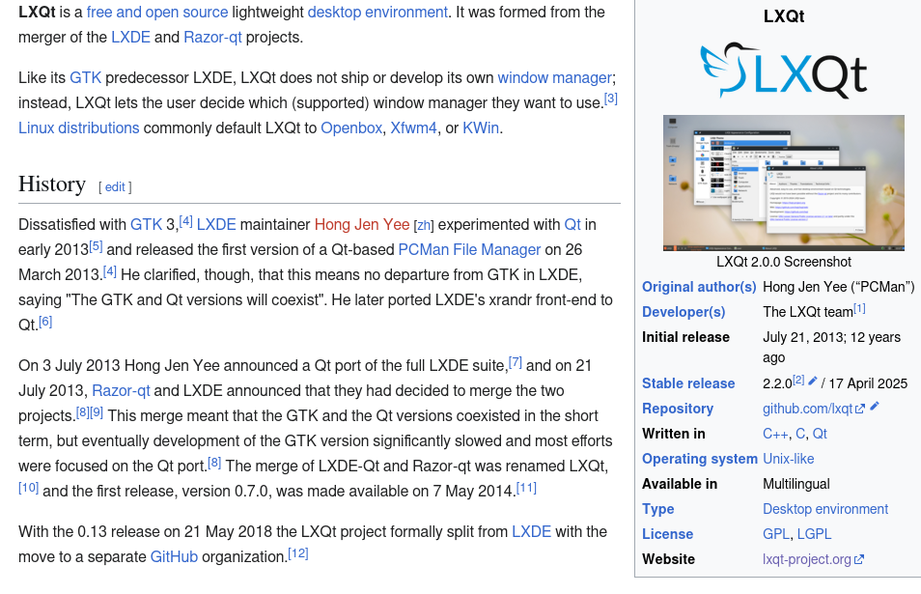Click external link icon after lxqt-project.org
Screen dimensions: 921x594
tap(859, 559)
